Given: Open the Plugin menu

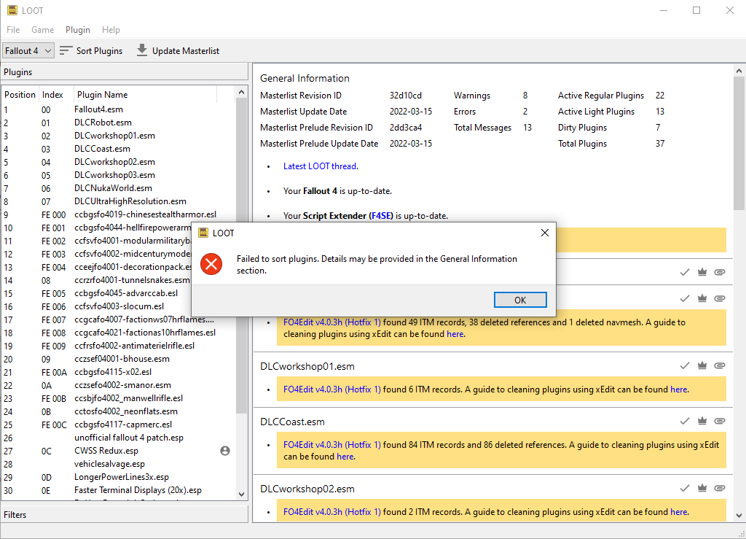Looking at the screenshot, I should pos(77,30).
